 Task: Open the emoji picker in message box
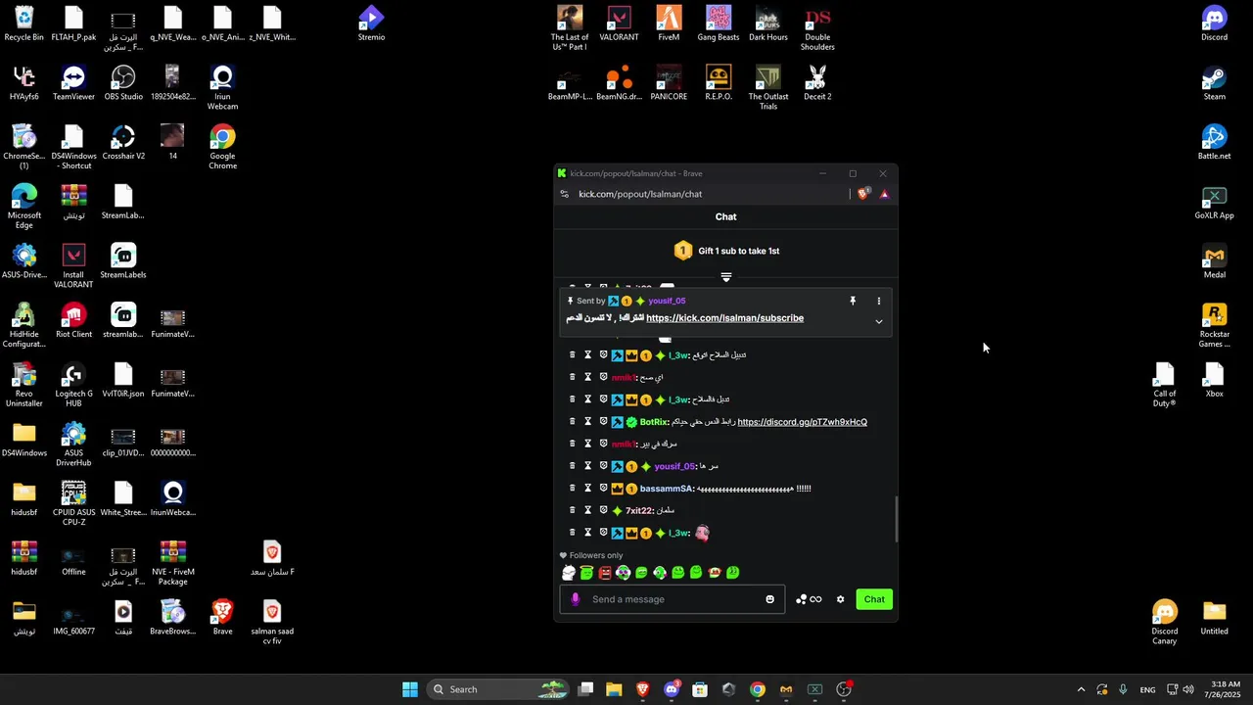(770, 599)
